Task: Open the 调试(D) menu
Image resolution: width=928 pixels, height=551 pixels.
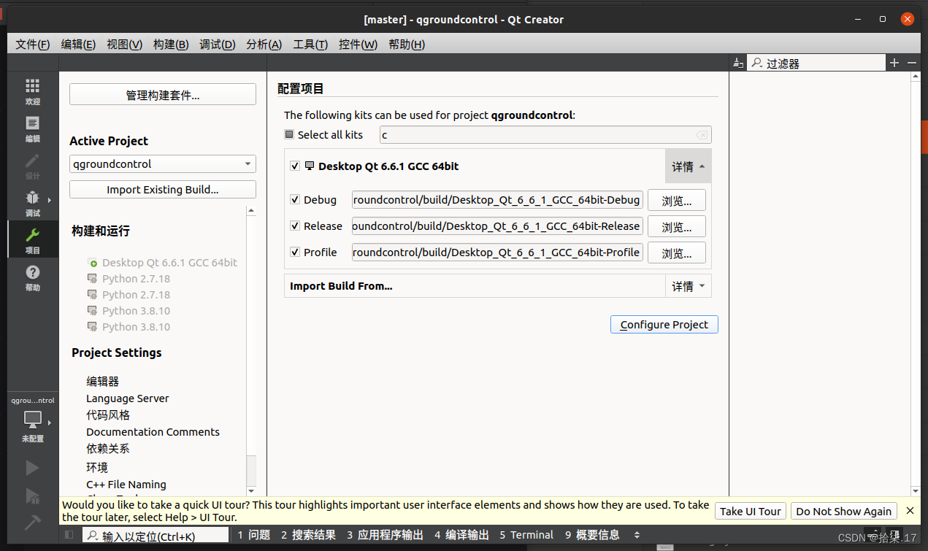Action: [218, 45]
